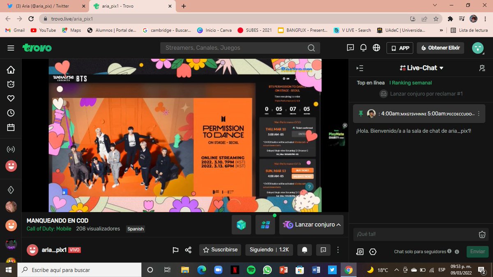Viewport: 493px width, 277px height.
Task: Switch to the Ranking semanal tab
Action: pyautogui.click(x=411, y=83)
